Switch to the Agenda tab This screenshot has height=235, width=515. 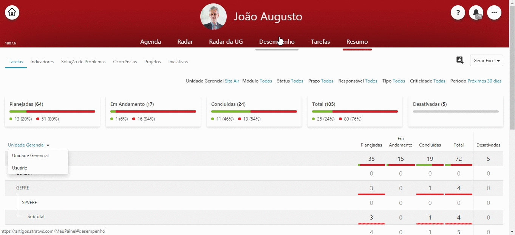point(151,42)
